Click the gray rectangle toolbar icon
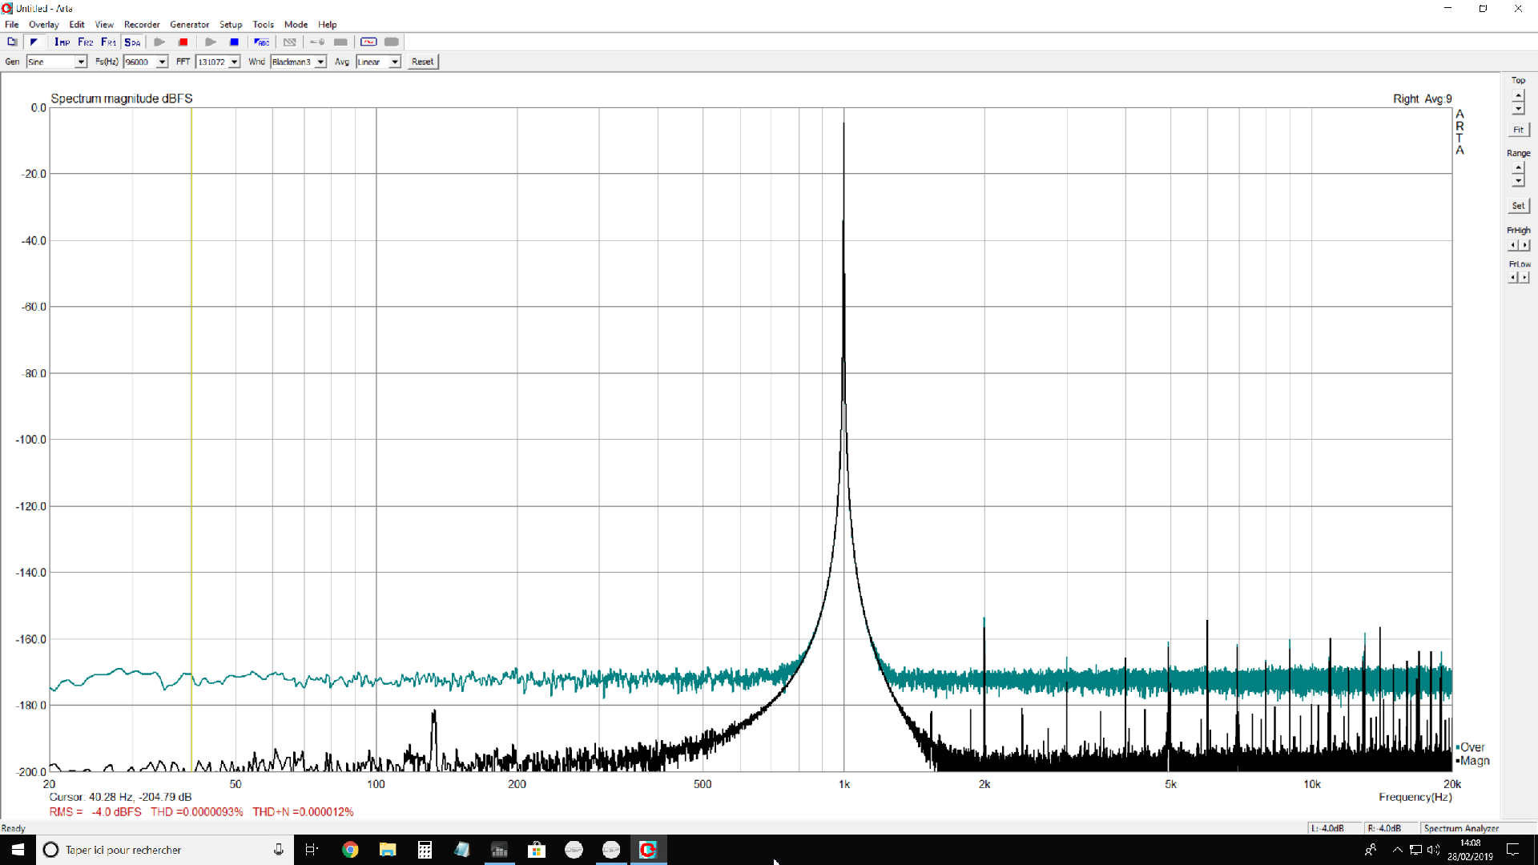Screen dimensions: 1538x865 (x=340, y=42)
